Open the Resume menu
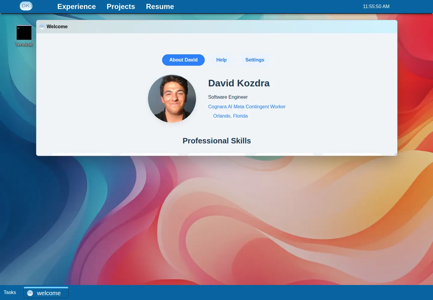The height and width of the screenshot is (300, 433). click(x=160, y=7)
